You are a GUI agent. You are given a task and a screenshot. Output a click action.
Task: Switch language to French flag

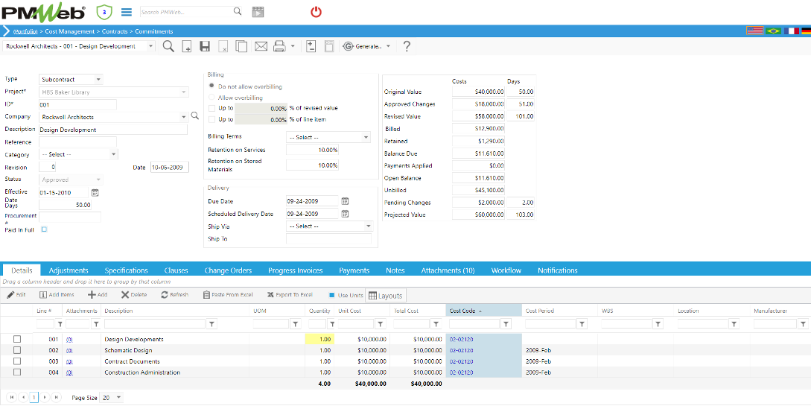point(791,31)
